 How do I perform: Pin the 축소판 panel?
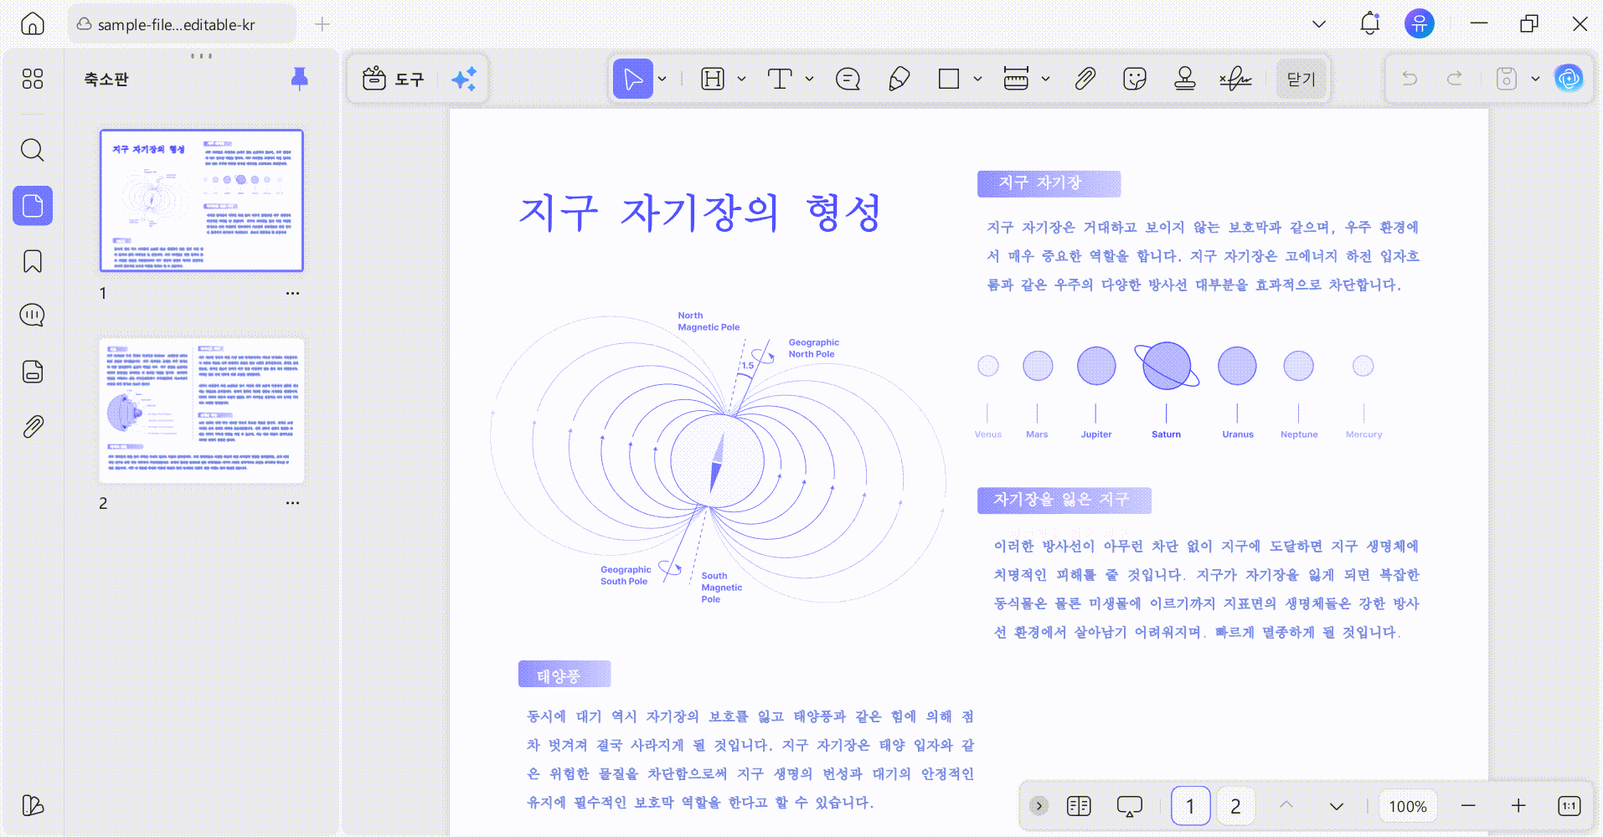tap(299, 79)
